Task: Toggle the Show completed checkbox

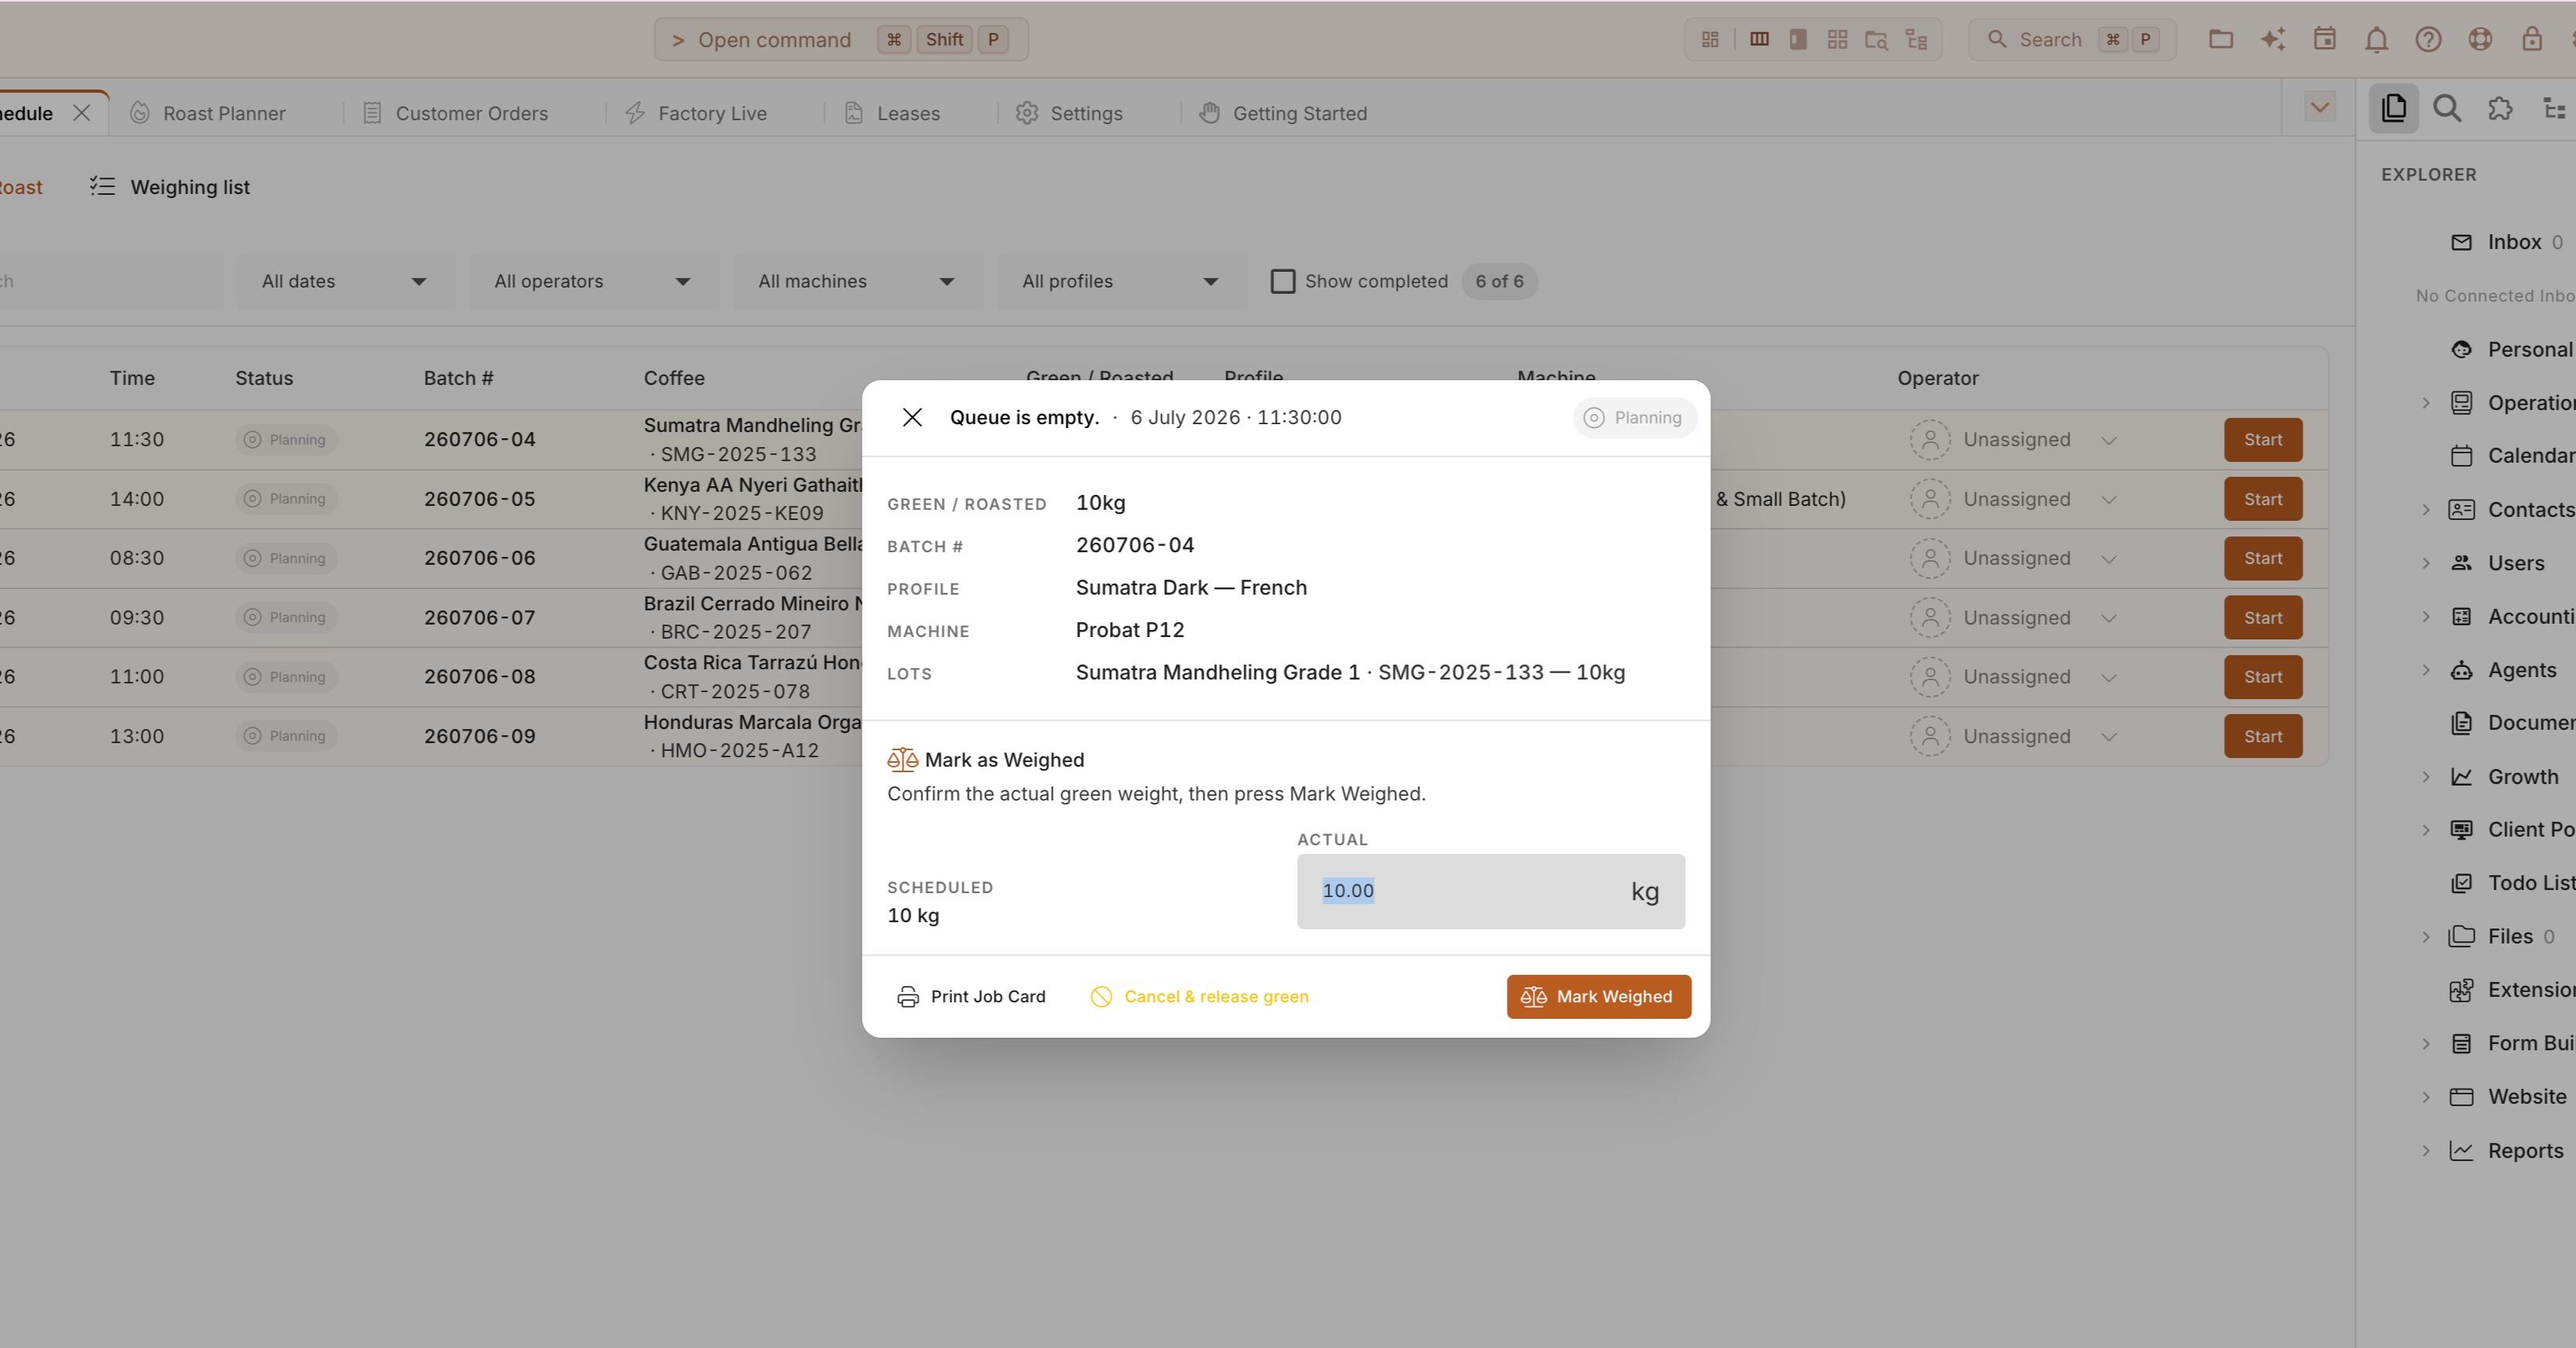Action: coord(1282,281)
